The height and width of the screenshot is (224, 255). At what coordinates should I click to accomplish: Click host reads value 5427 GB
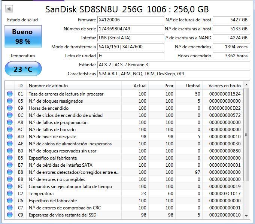tap(231, 20)
